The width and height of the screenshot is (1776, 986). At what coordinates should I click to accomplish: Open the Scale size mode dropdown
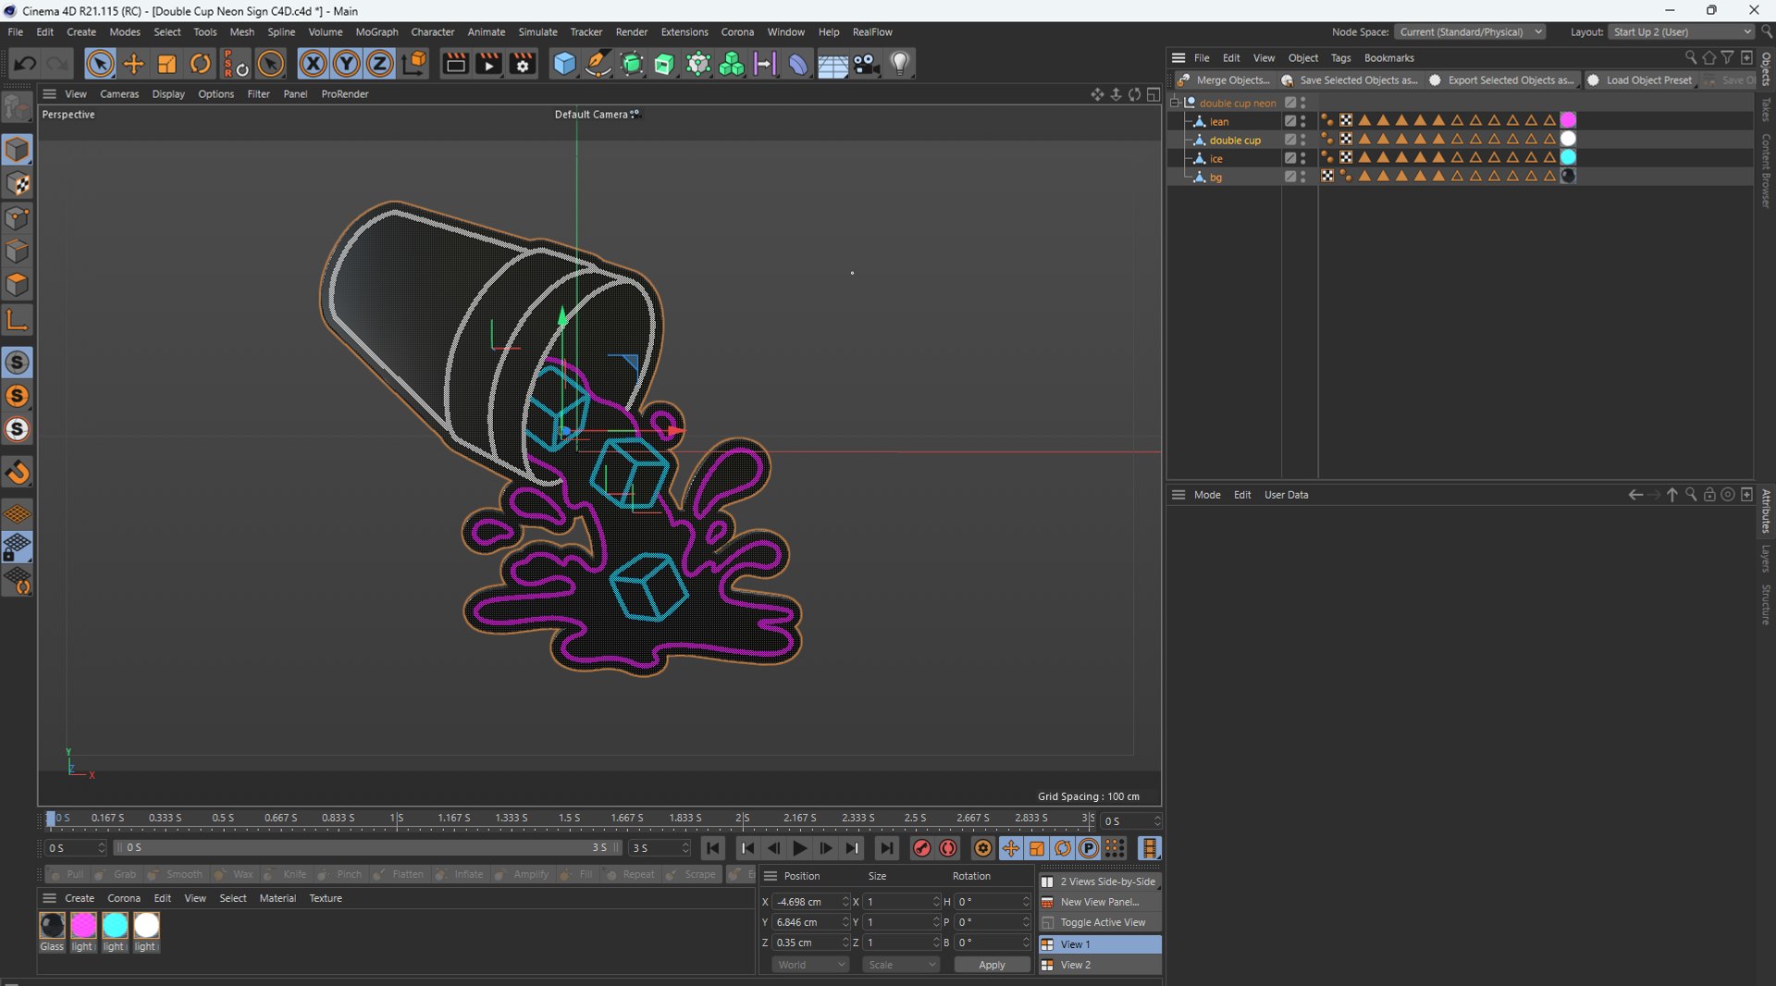pos(901,965)
